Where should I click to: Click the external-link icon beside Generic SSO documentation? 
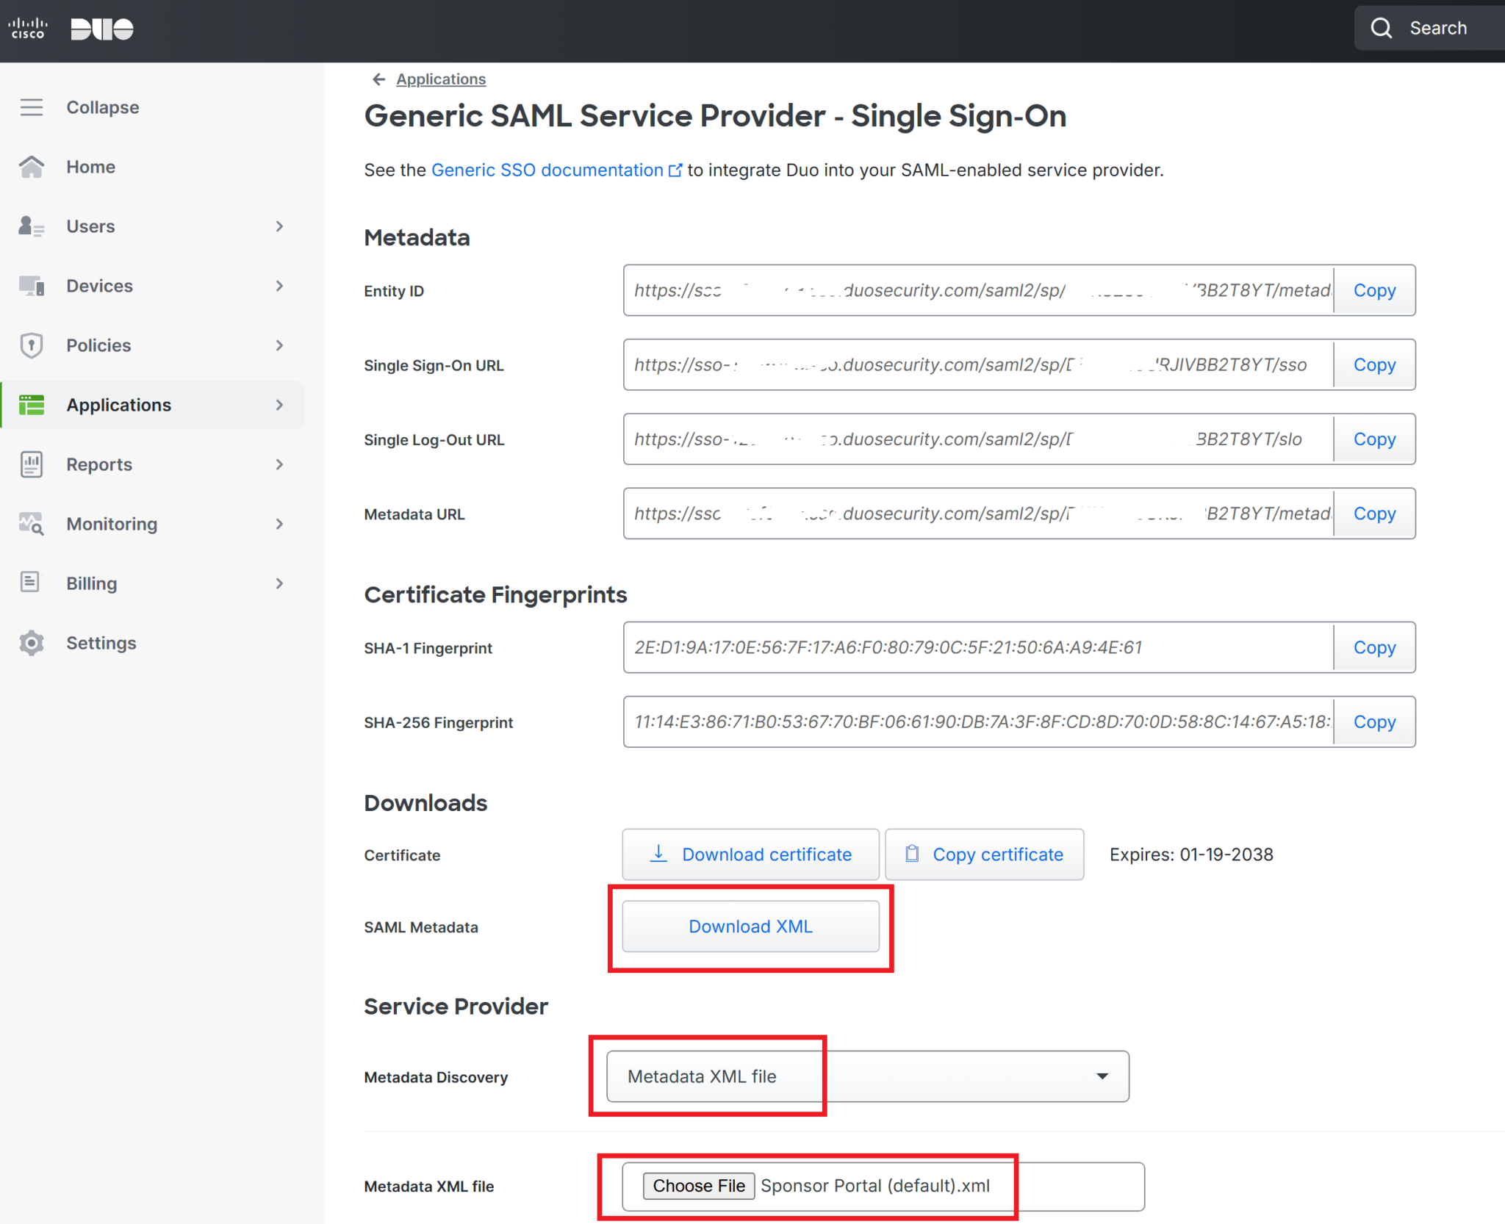point(675,169)
